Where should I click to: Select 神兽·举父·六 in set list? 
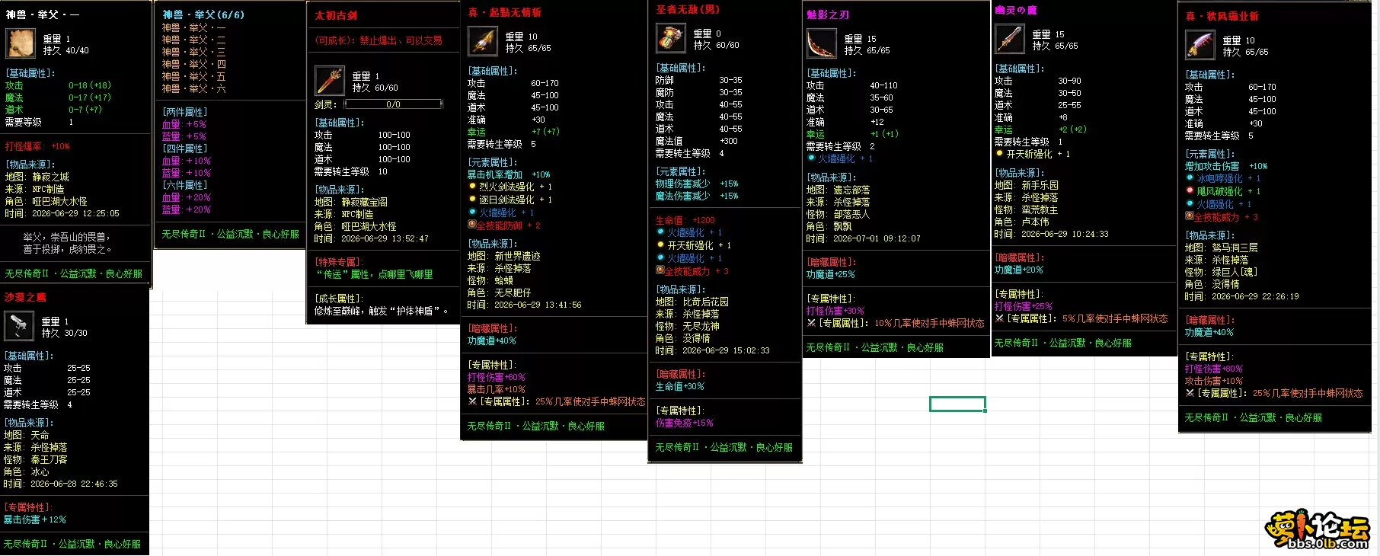click(193, 88)
